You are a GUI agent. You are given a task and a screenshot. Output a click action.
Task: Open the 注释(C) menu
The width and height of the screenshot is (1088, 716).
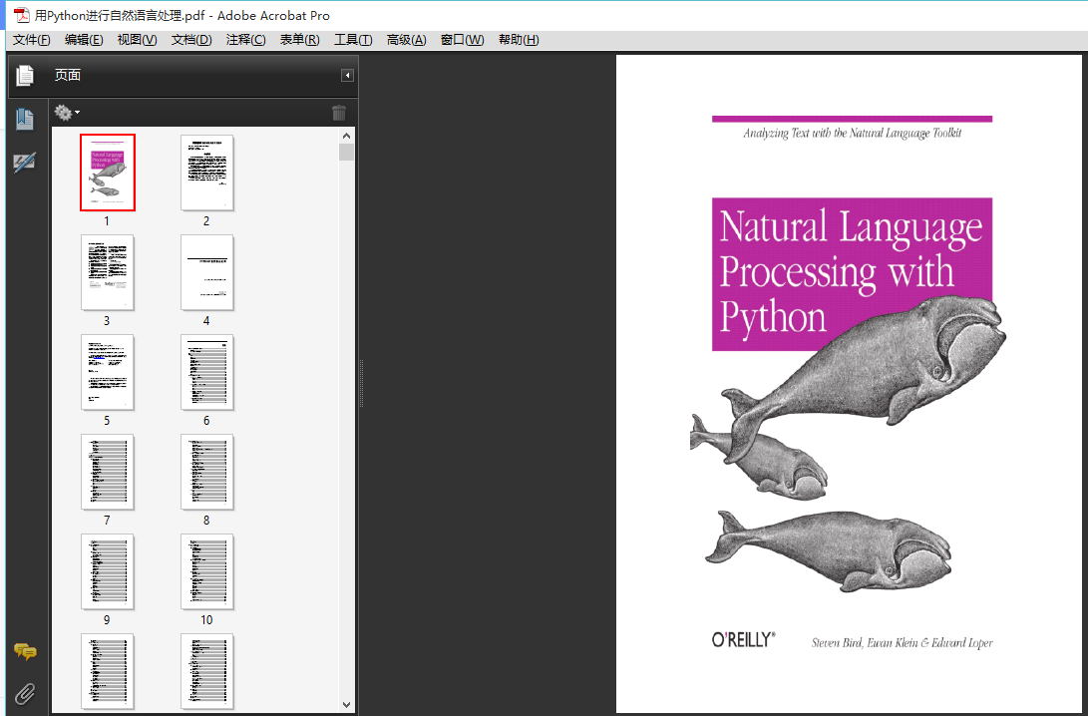[x=245, y=40]
